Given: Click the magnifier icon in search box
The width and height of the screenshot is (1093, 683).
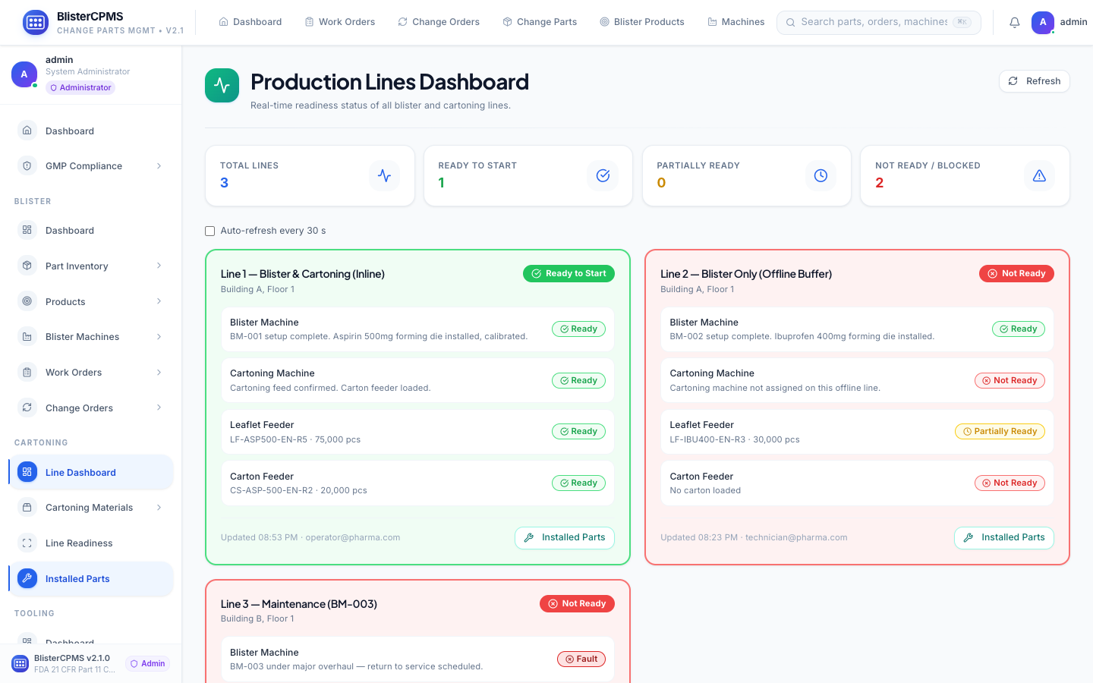Looking at the screenshot, I should pos(790,22).
